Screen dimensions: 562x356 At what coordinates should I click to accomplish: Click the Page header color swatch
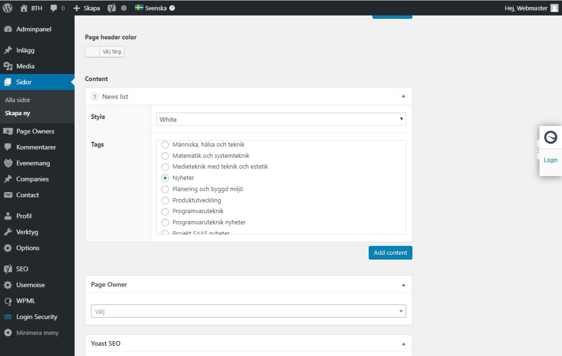[93, 52]
